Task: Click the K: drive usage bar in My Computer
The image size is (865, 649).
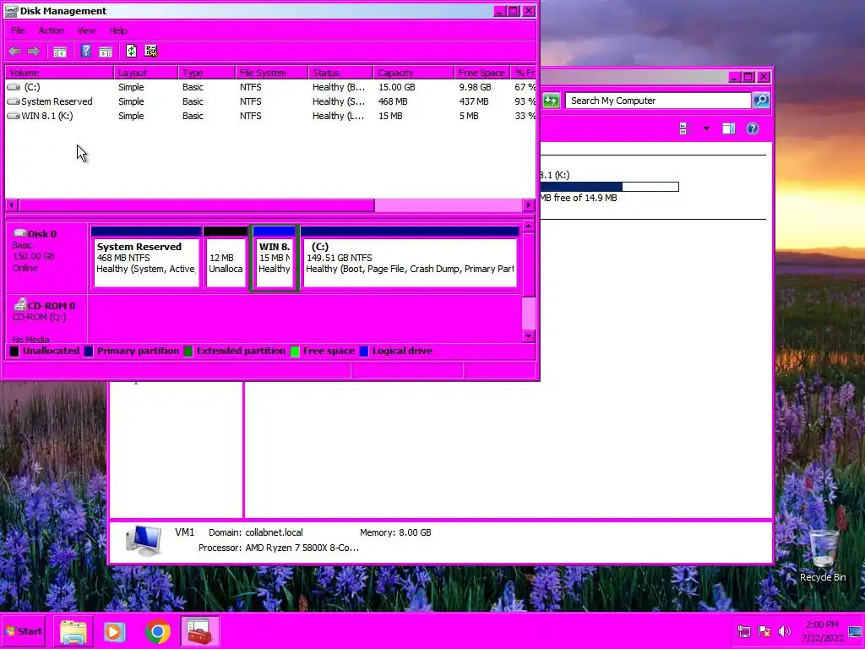Action: point(609,187)
